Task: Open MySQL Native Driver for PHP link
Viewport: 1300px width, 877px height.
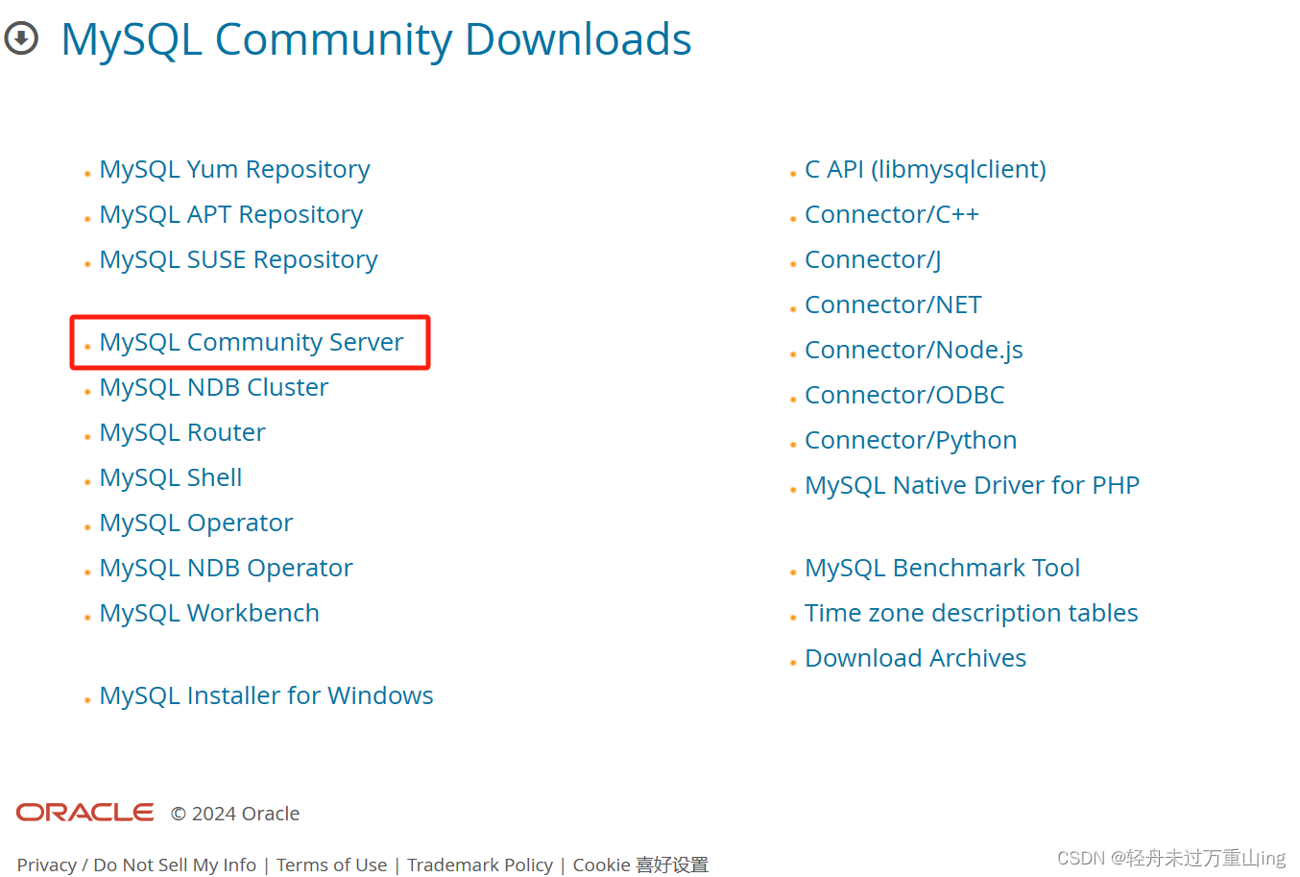Action: pos(972,485)
